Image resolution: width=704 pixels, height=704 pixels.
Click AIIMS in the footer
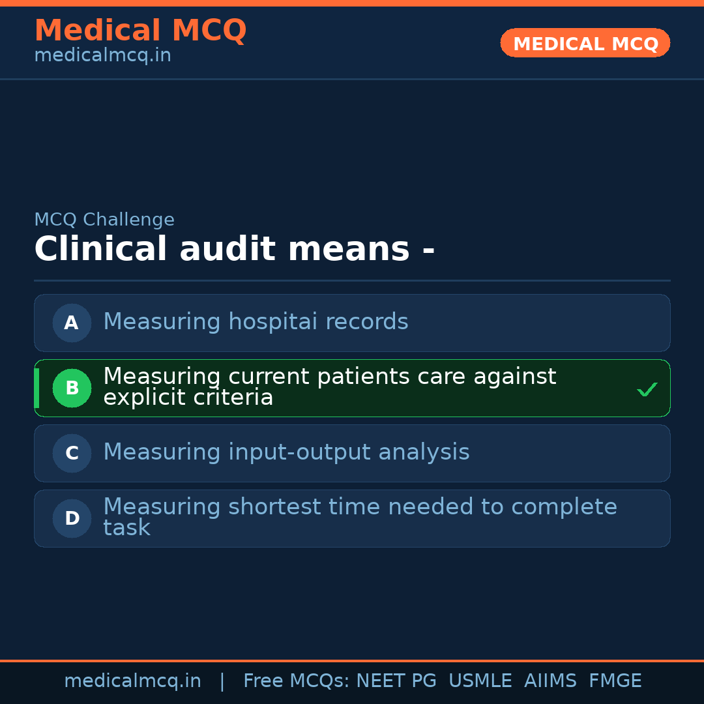550,681
